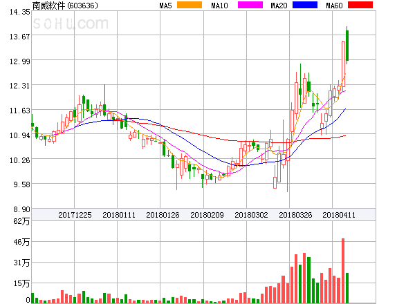Click the volume axis label 15万
Image resolution: width=415 pixels, height=304 pixels.
pyautogui.click(x=21, y=284)
